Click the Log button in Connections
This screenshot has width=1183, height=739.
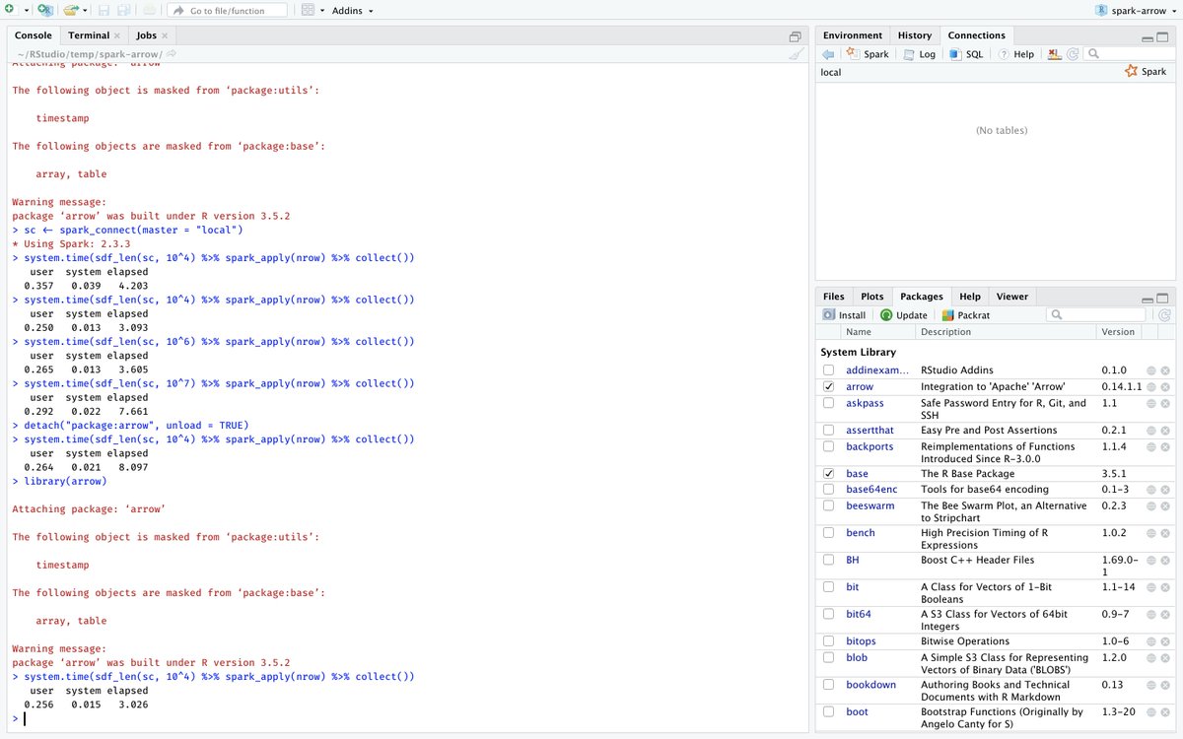pos(920,54)
